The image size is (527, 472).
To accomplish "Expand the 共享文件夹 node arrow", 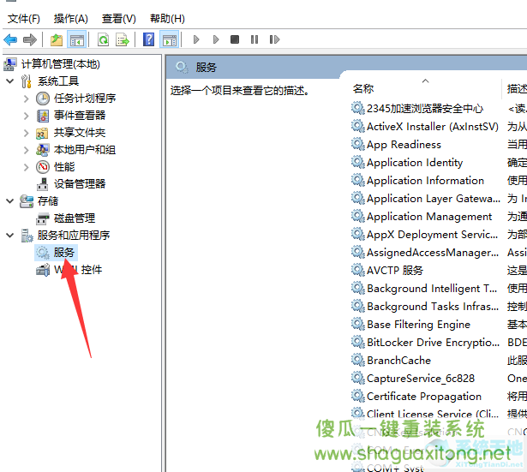I will [x=27, y=133].
